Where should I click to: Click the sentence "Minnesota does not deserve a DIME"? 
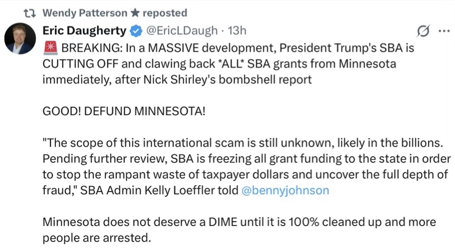point(158,222)
